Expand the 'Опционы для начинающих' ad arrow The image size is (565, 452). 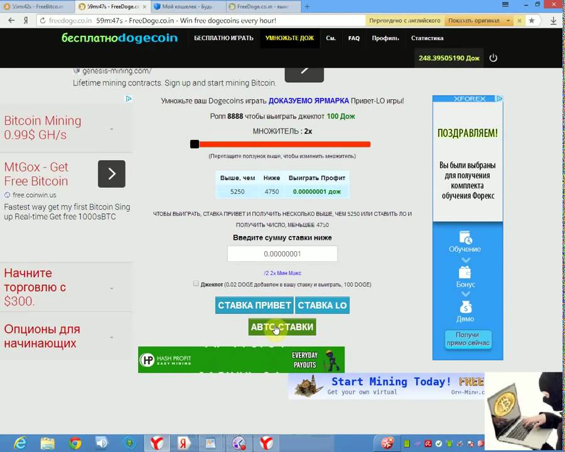coord(112,337)
